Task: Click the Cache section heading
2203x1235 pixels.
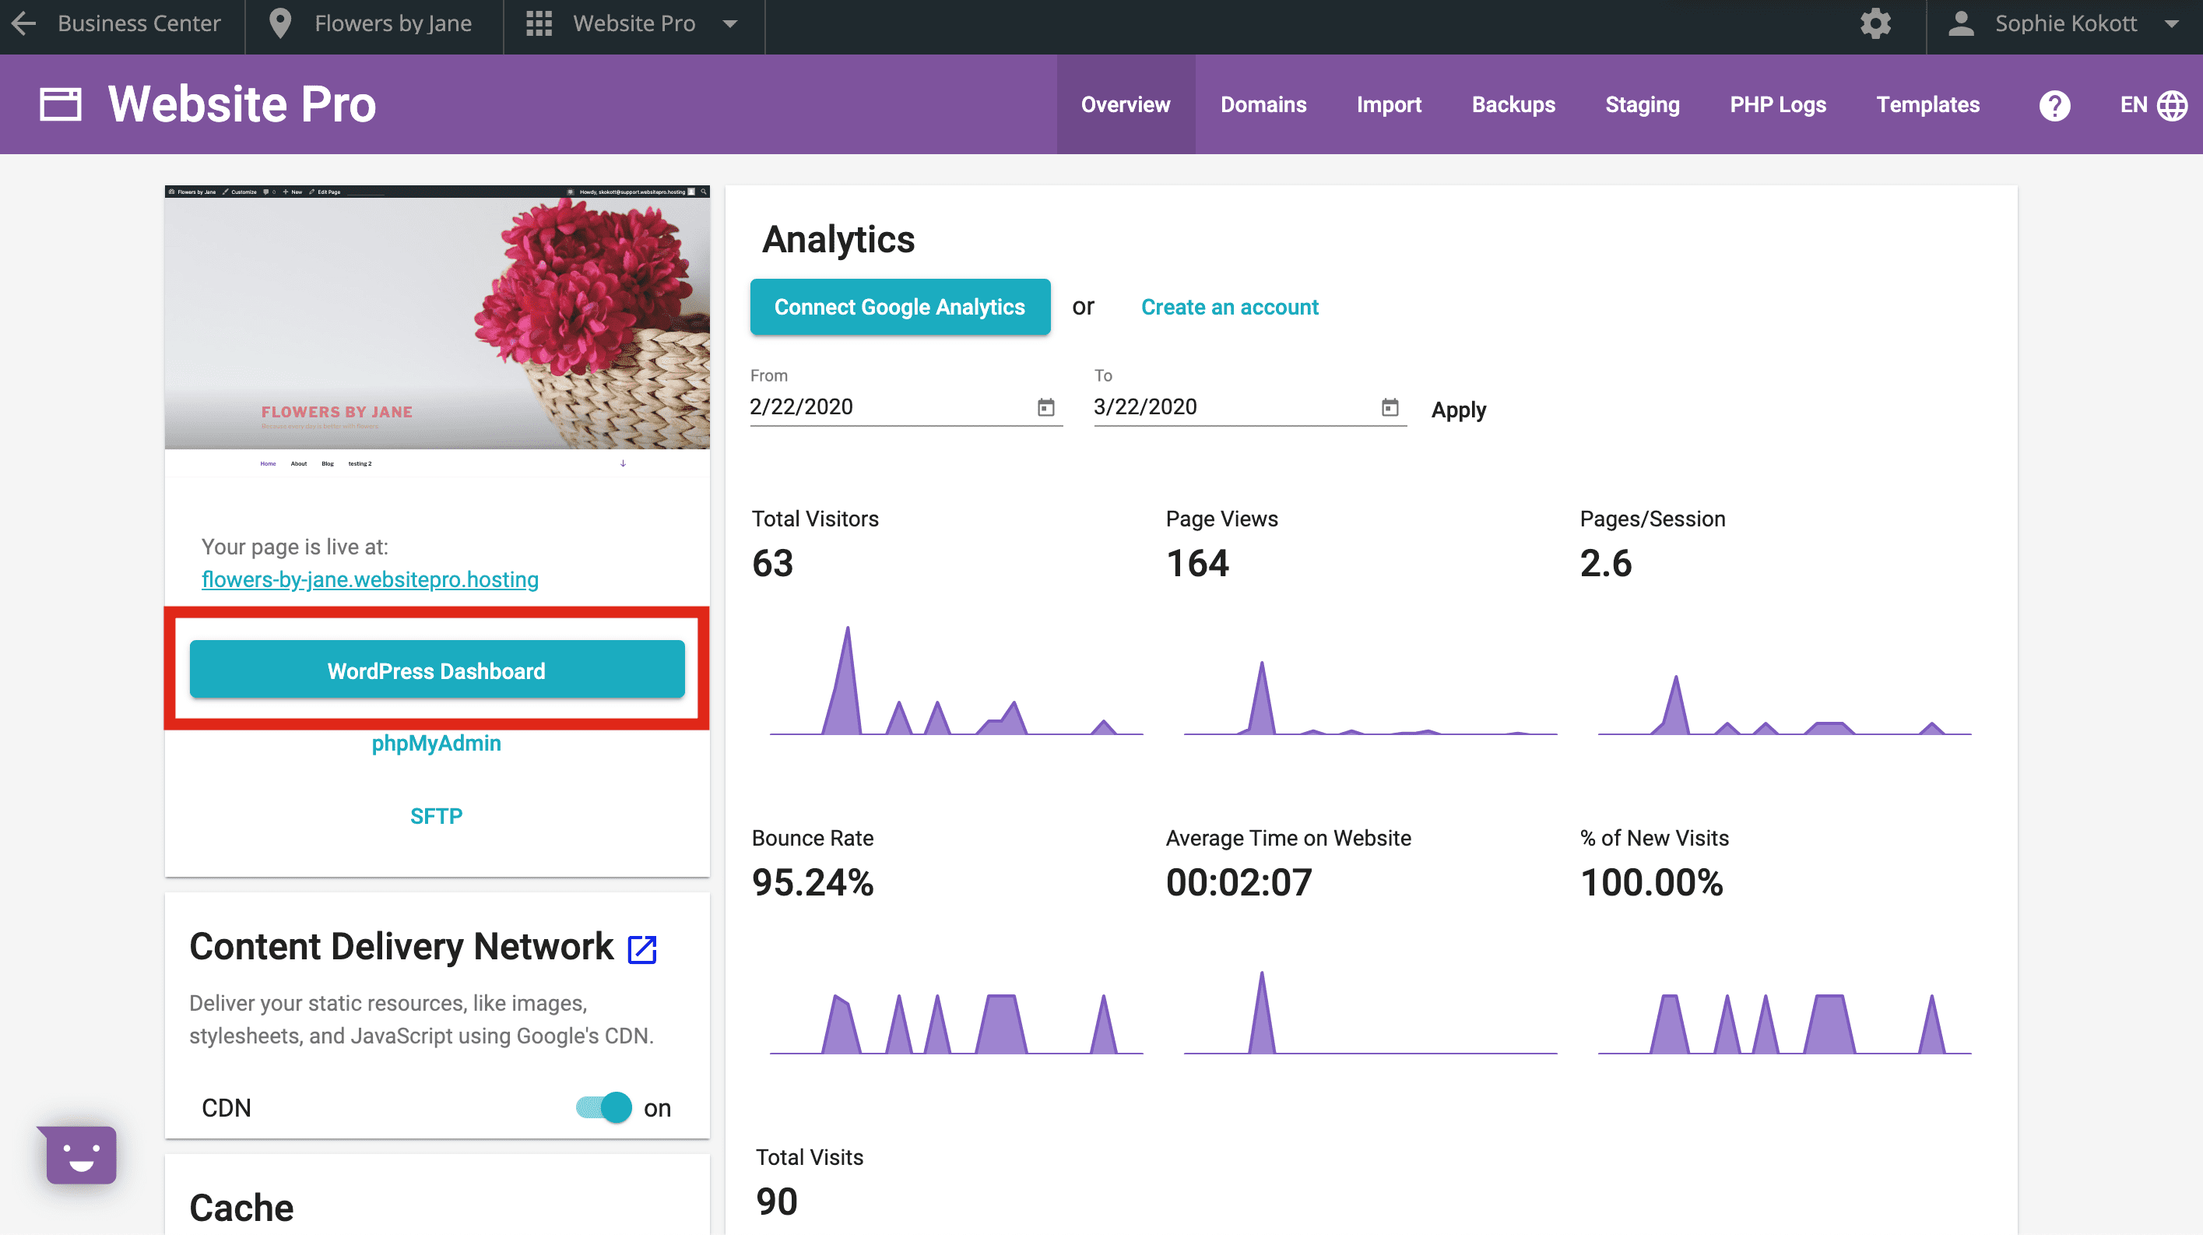Action: [x=241, y=1209]
